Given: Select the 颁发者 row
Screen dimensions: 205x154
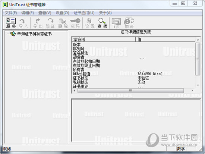Looking at the screenshot, I should [133, 57].
